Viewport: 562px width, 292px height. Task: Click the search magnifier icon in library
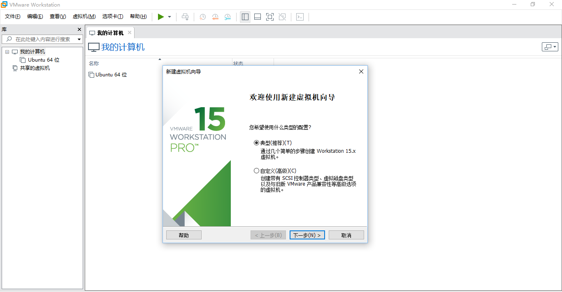point(9,39)
